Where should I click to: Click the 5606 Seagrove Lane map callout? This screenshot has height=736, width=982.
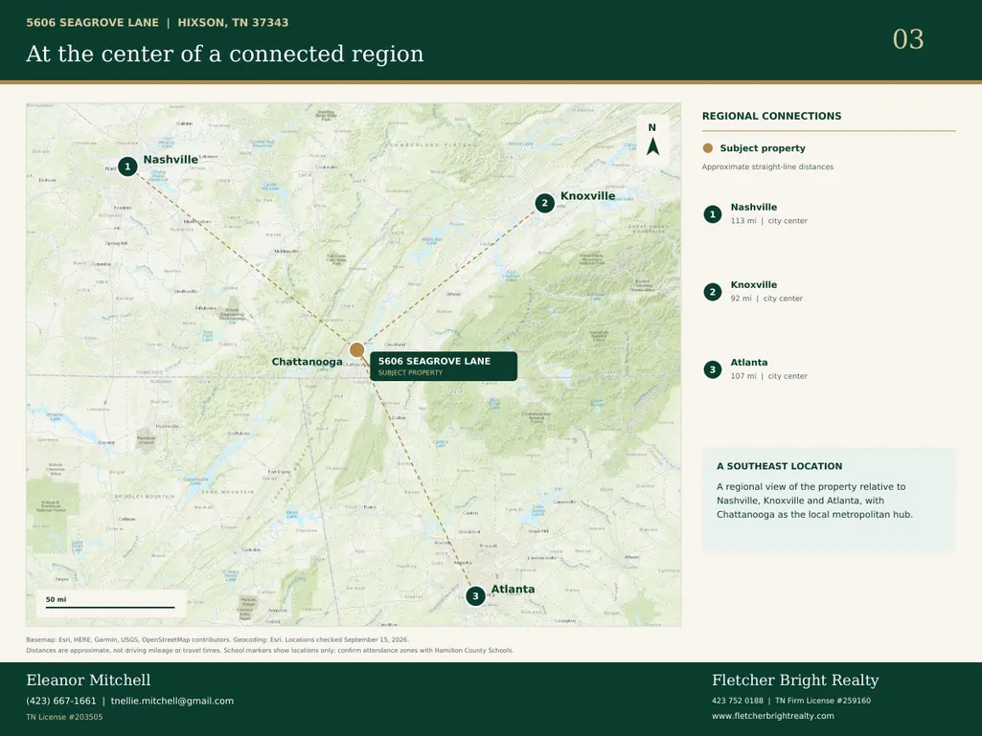coord(444,367)
